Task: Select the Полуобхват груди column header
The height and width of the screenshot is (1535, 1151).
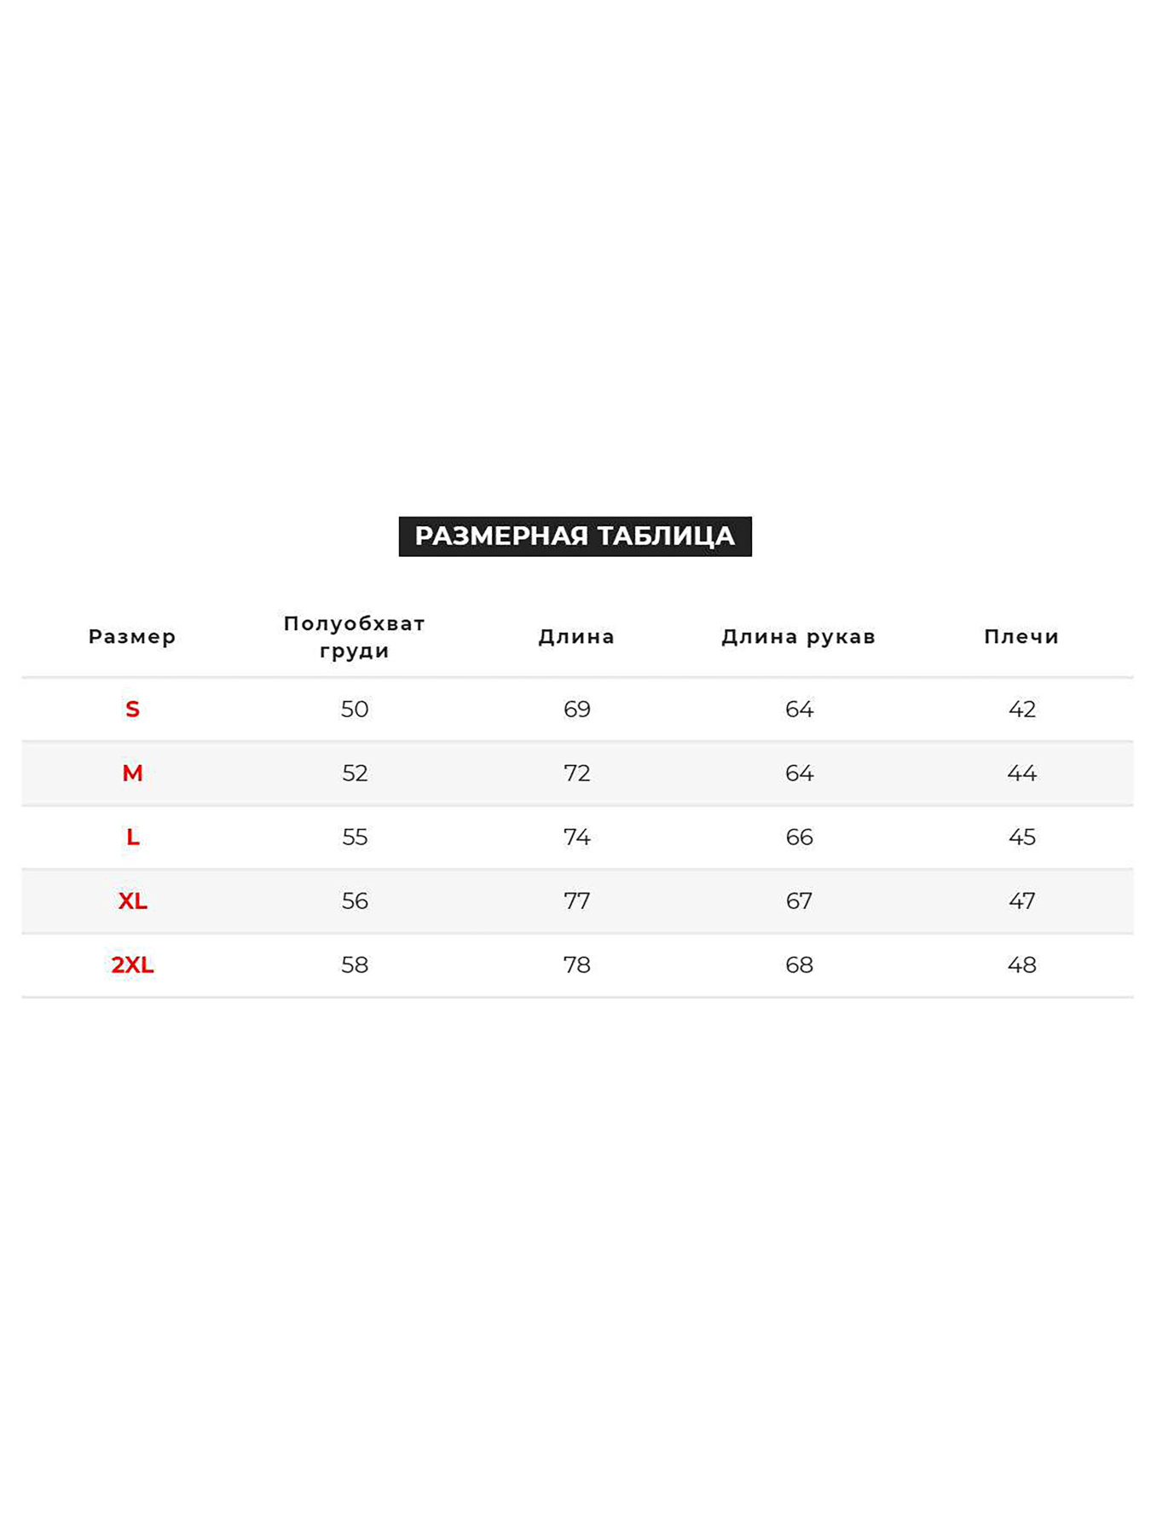Action: pos(354,636)
